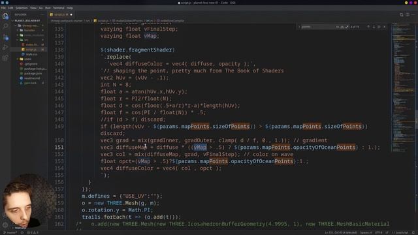Click THREE.Mesh text on line 159
The height and width of the screenshot is (235, 418).
(122, 203)
